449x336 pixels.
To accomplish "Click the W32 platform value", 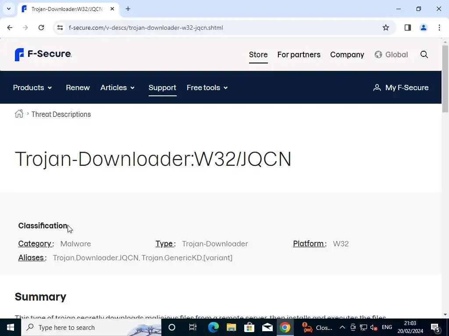I will pos(341,244).
